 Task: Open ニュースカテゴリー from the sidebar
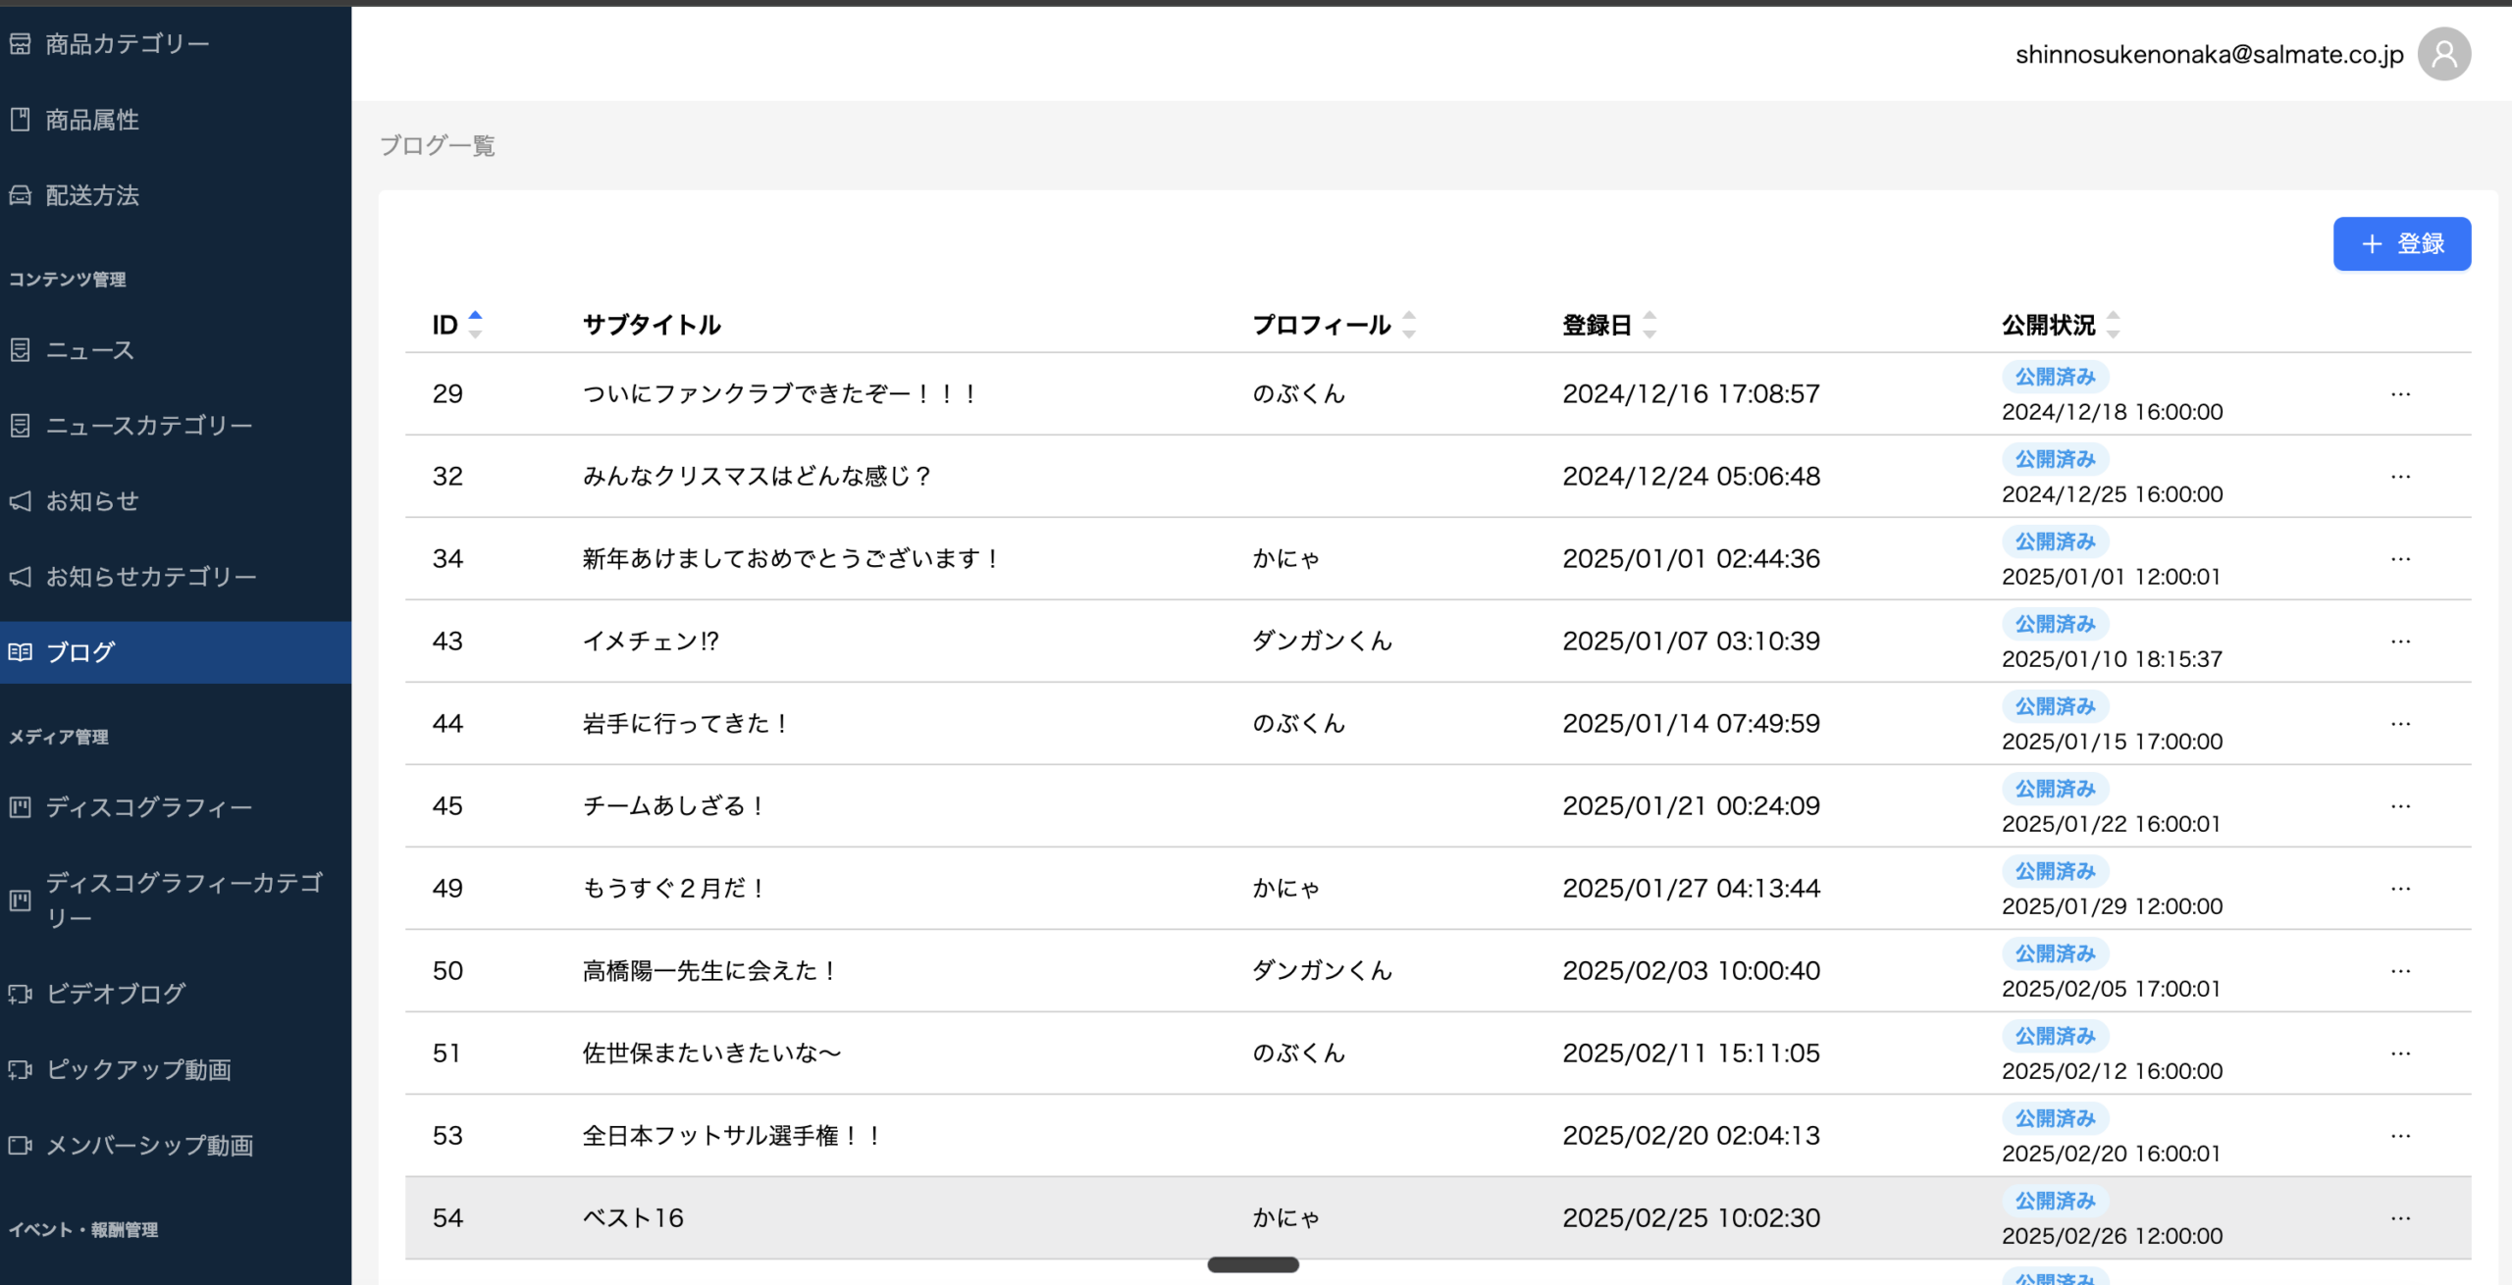(x=22, y=425)
